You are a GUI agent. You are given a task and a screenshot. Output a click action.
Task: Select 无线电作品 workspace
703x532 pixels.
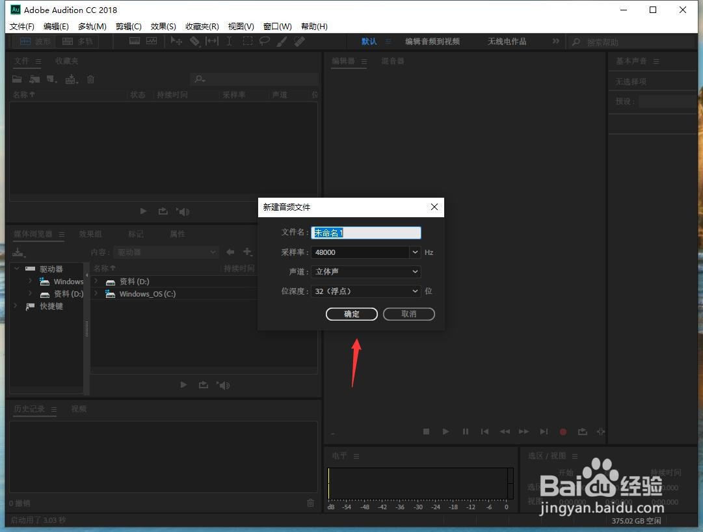[x=507, y=42]
